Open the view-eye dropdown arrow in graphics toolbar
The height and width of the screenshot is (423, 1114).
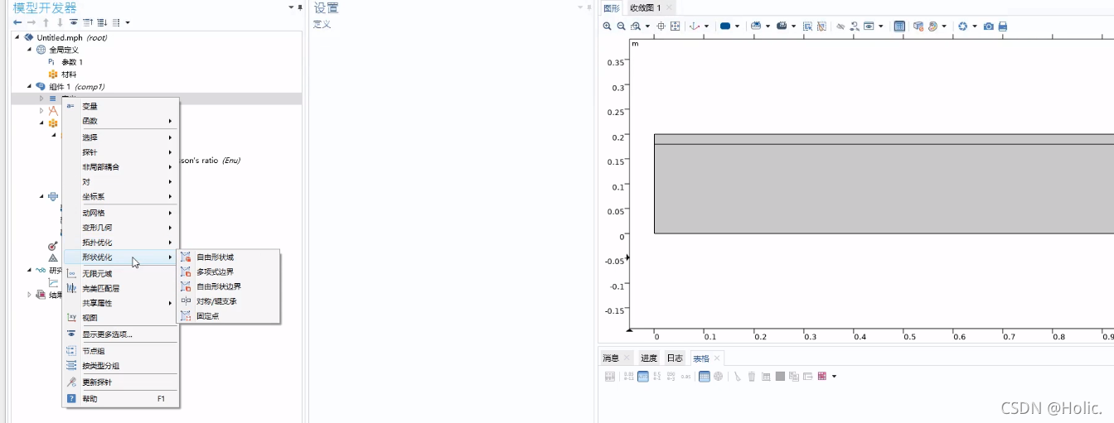point(881,26)
